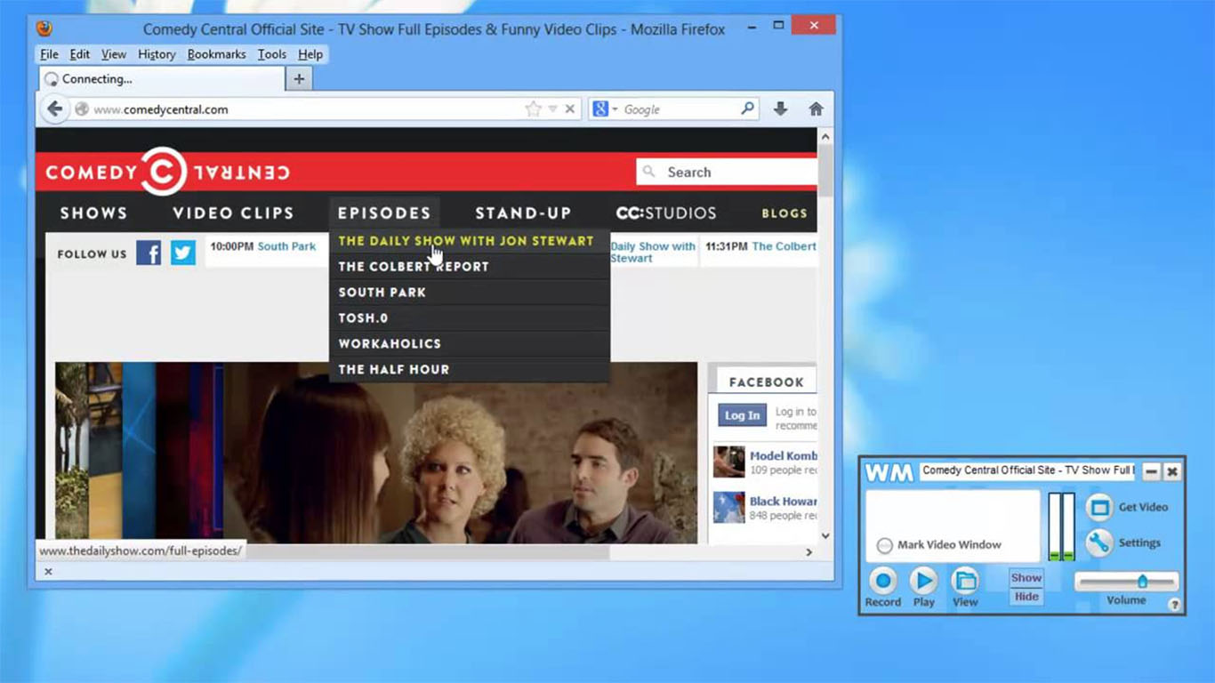Open the Tools menu
This screenshot has width=1215, height=683.
272,54
